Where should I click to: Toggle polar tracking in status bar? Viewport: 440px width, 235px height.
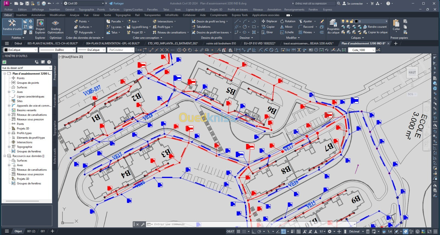pyautogui.click(x=259, y=231)
